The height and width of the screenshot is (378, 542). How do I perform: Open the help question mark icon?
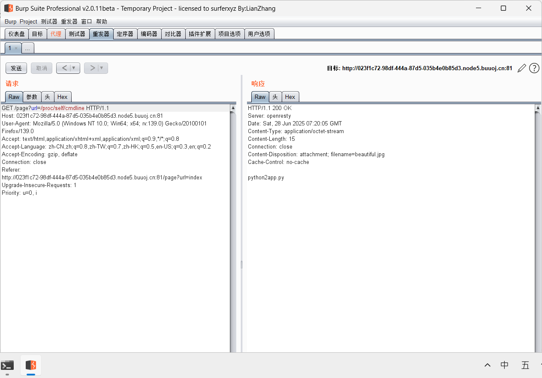pyautogui.click(x=534, y=68)
